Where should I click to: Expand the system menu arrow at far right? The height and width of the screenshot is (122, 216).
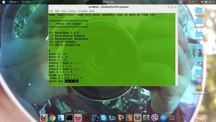coord(214,2)
